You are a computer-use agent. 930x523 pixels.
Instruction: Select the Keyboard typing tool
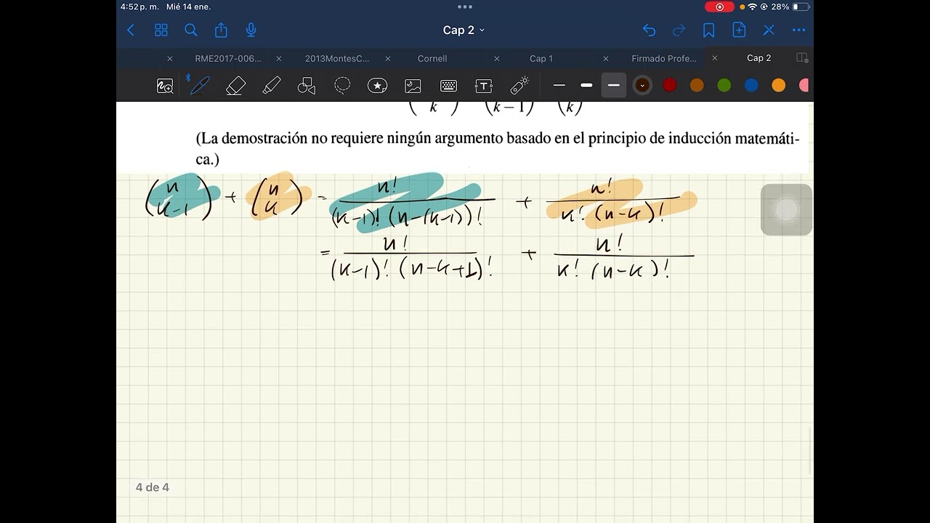[448, 86]
